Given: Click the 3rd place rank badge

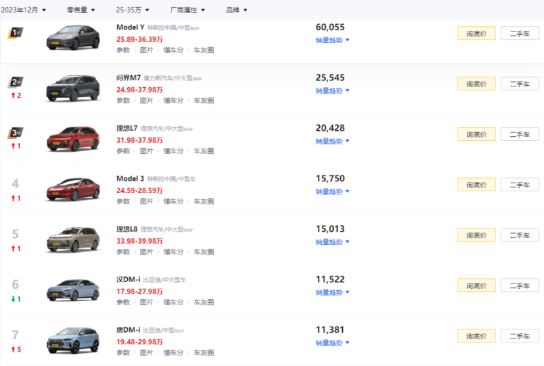Looking at the screenshot, I should (15, 133).
